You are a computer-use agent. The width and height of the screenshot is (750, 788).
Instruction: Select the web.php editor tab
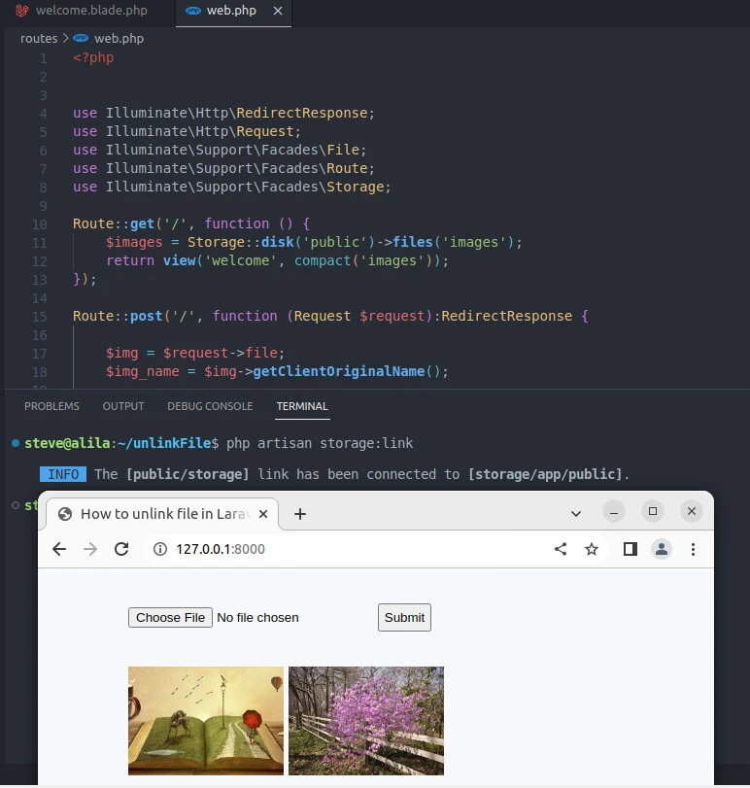[x=231, y=11]
